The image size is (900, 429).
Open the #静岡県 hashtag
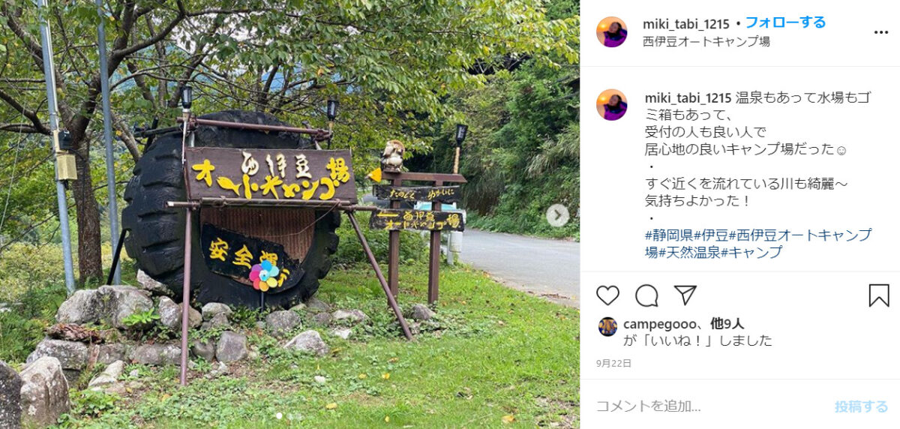669,235
